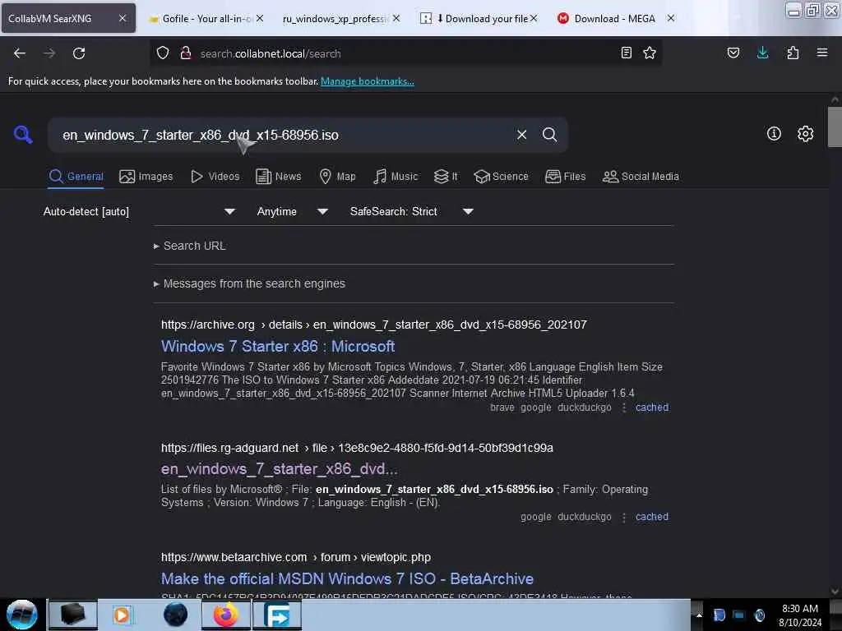This screenshot has height=631, width=842.
Task: Click the Manage bookmarks link
Action: point(368,81)
